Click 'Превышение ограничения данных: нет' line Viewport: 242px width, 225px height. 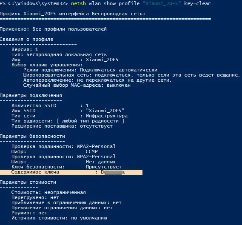point(62,208)
